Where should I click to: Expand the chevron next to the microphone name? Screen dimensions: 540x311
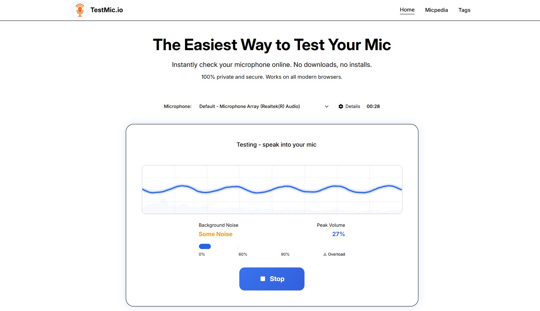[326, 106]
